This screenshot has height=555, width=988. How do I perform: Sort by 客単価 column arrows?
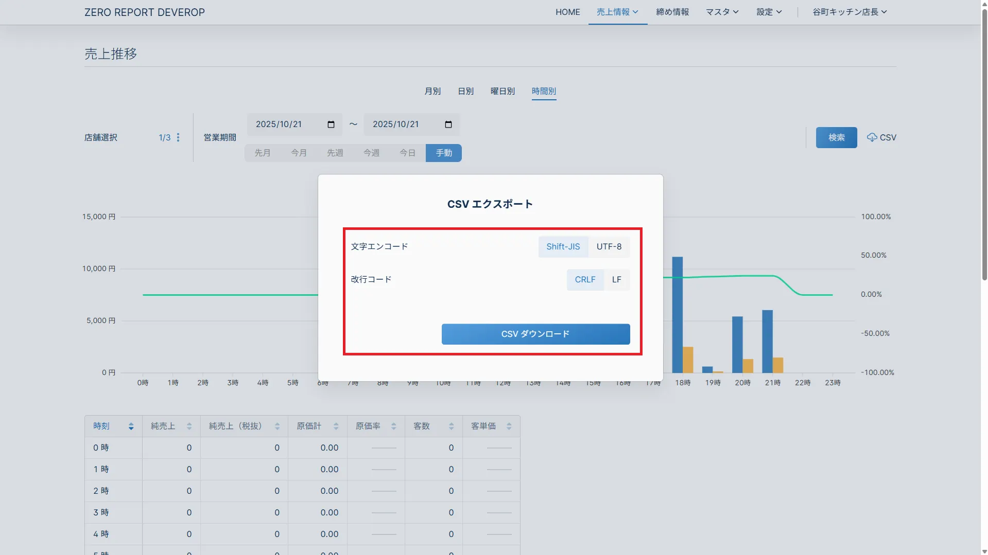point(509,426)
